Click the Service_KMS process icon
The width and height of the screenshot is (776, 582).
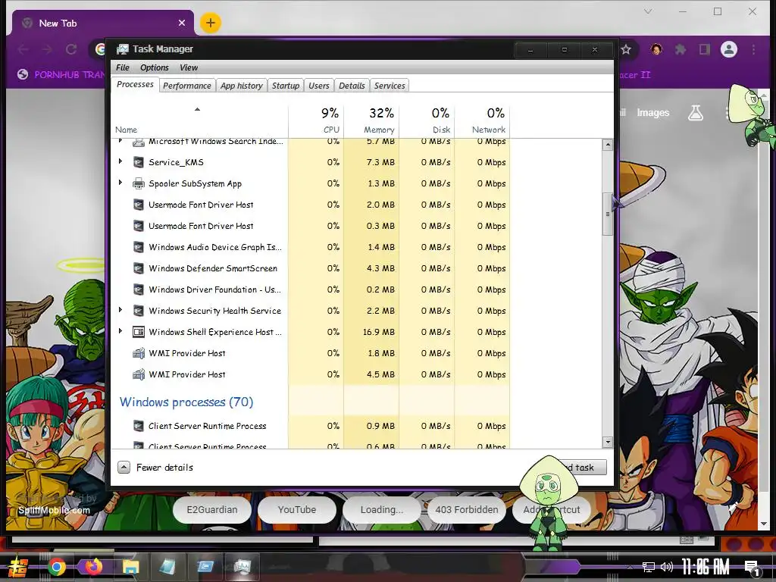(139, 162)
